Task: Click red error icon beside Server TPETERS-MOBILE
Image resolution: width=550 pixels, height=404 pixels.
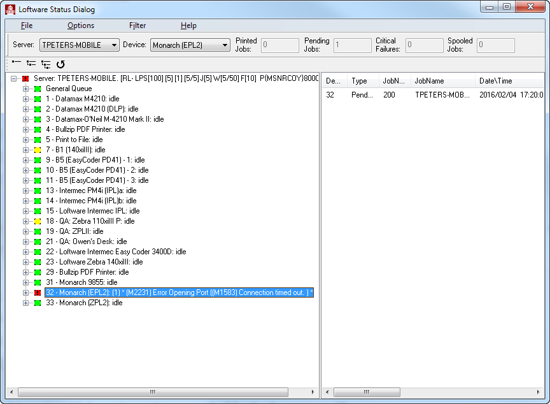Action: click(x=25, y=78)
